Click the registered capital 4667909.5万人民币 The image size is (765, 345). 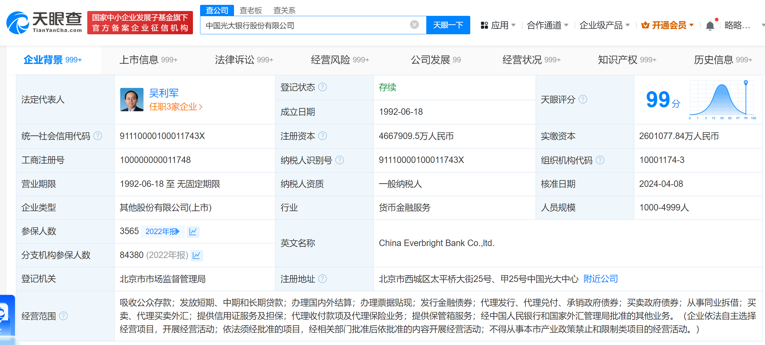click(416, 136)
